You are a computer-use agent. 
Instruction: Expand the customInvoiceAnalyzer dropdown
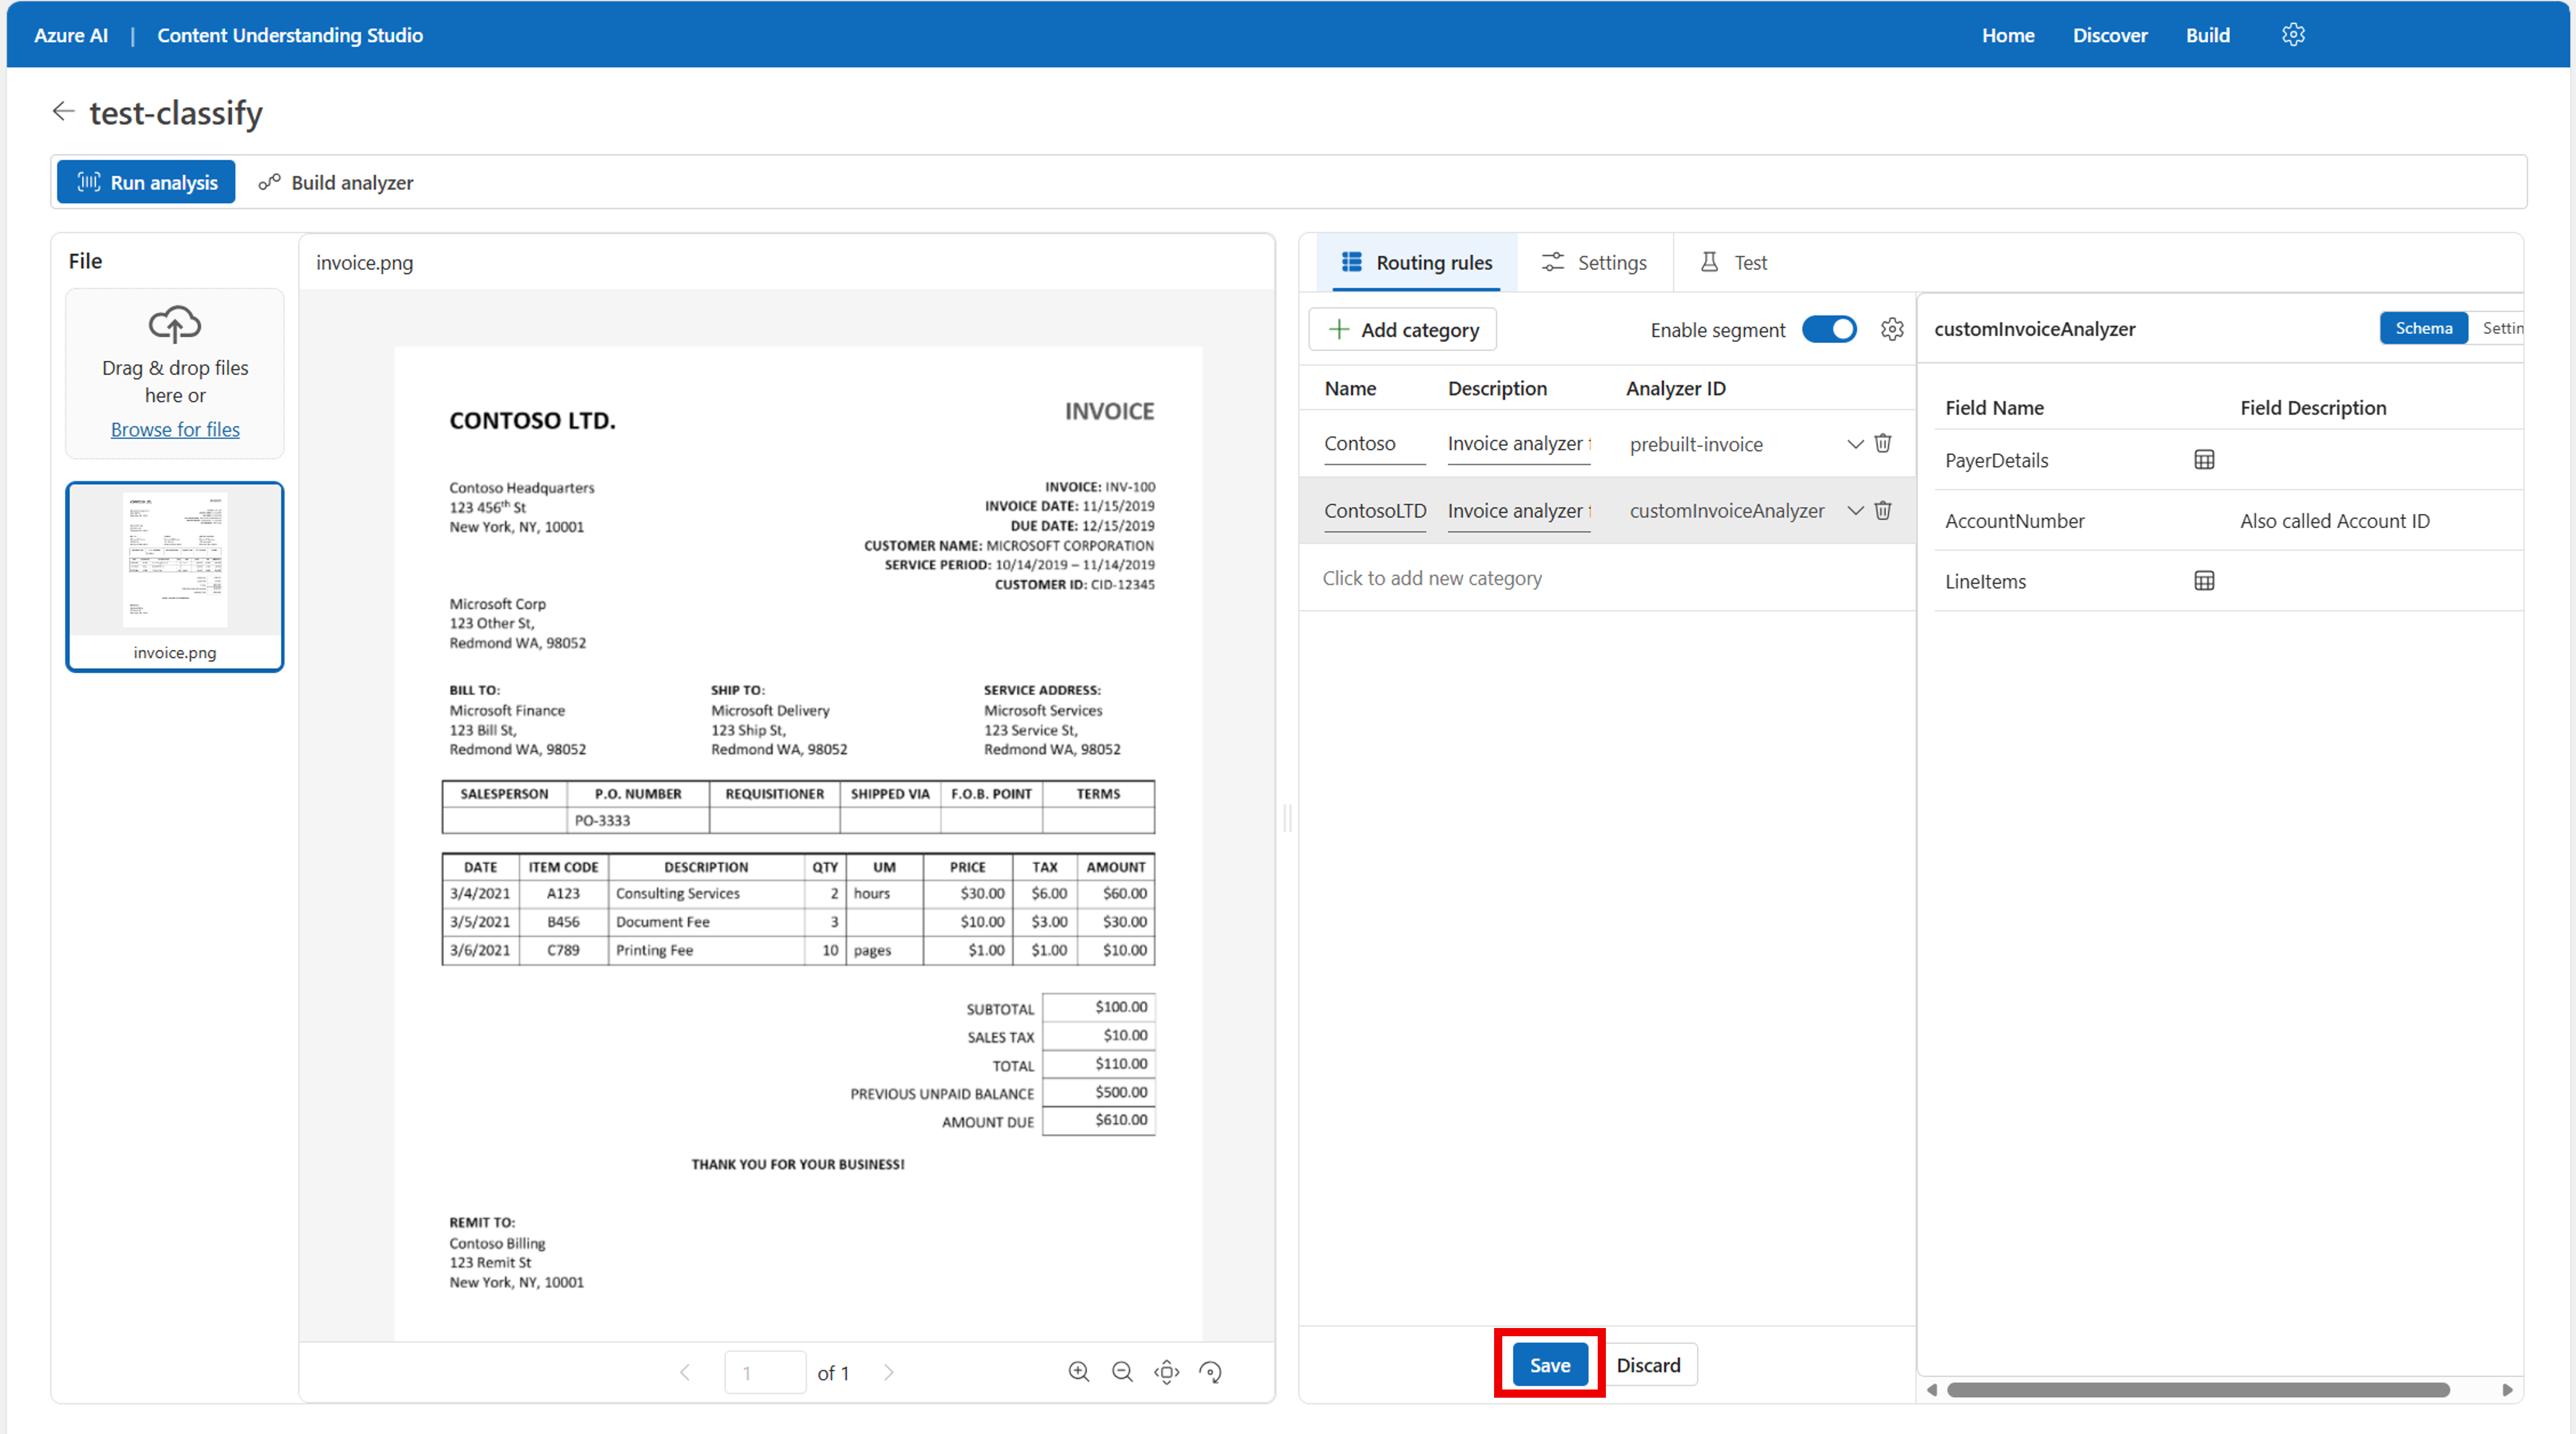(x=1855, y=510)
